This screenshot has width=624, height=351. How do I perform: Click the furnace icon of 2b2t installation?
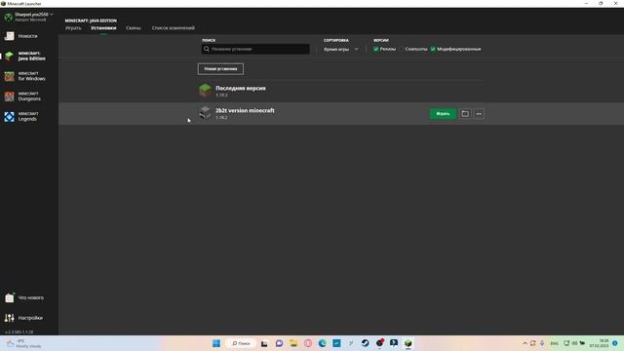pos(205,113)
